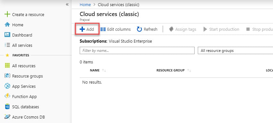The width and height of the screenshot is (273, 123).
Task: Focus the Filter by name field
Action: pos(137,51)
